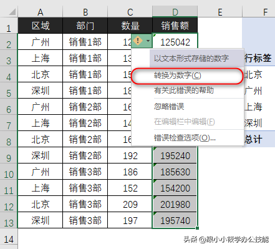Select cell containing 125042

pyautogui.click(x=175, y=42)
